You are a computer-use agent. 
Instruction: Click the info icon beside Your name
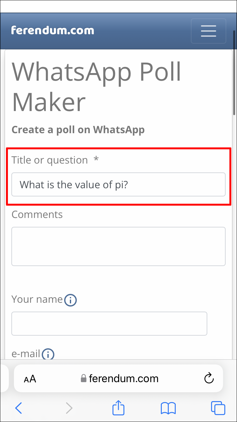70,300
